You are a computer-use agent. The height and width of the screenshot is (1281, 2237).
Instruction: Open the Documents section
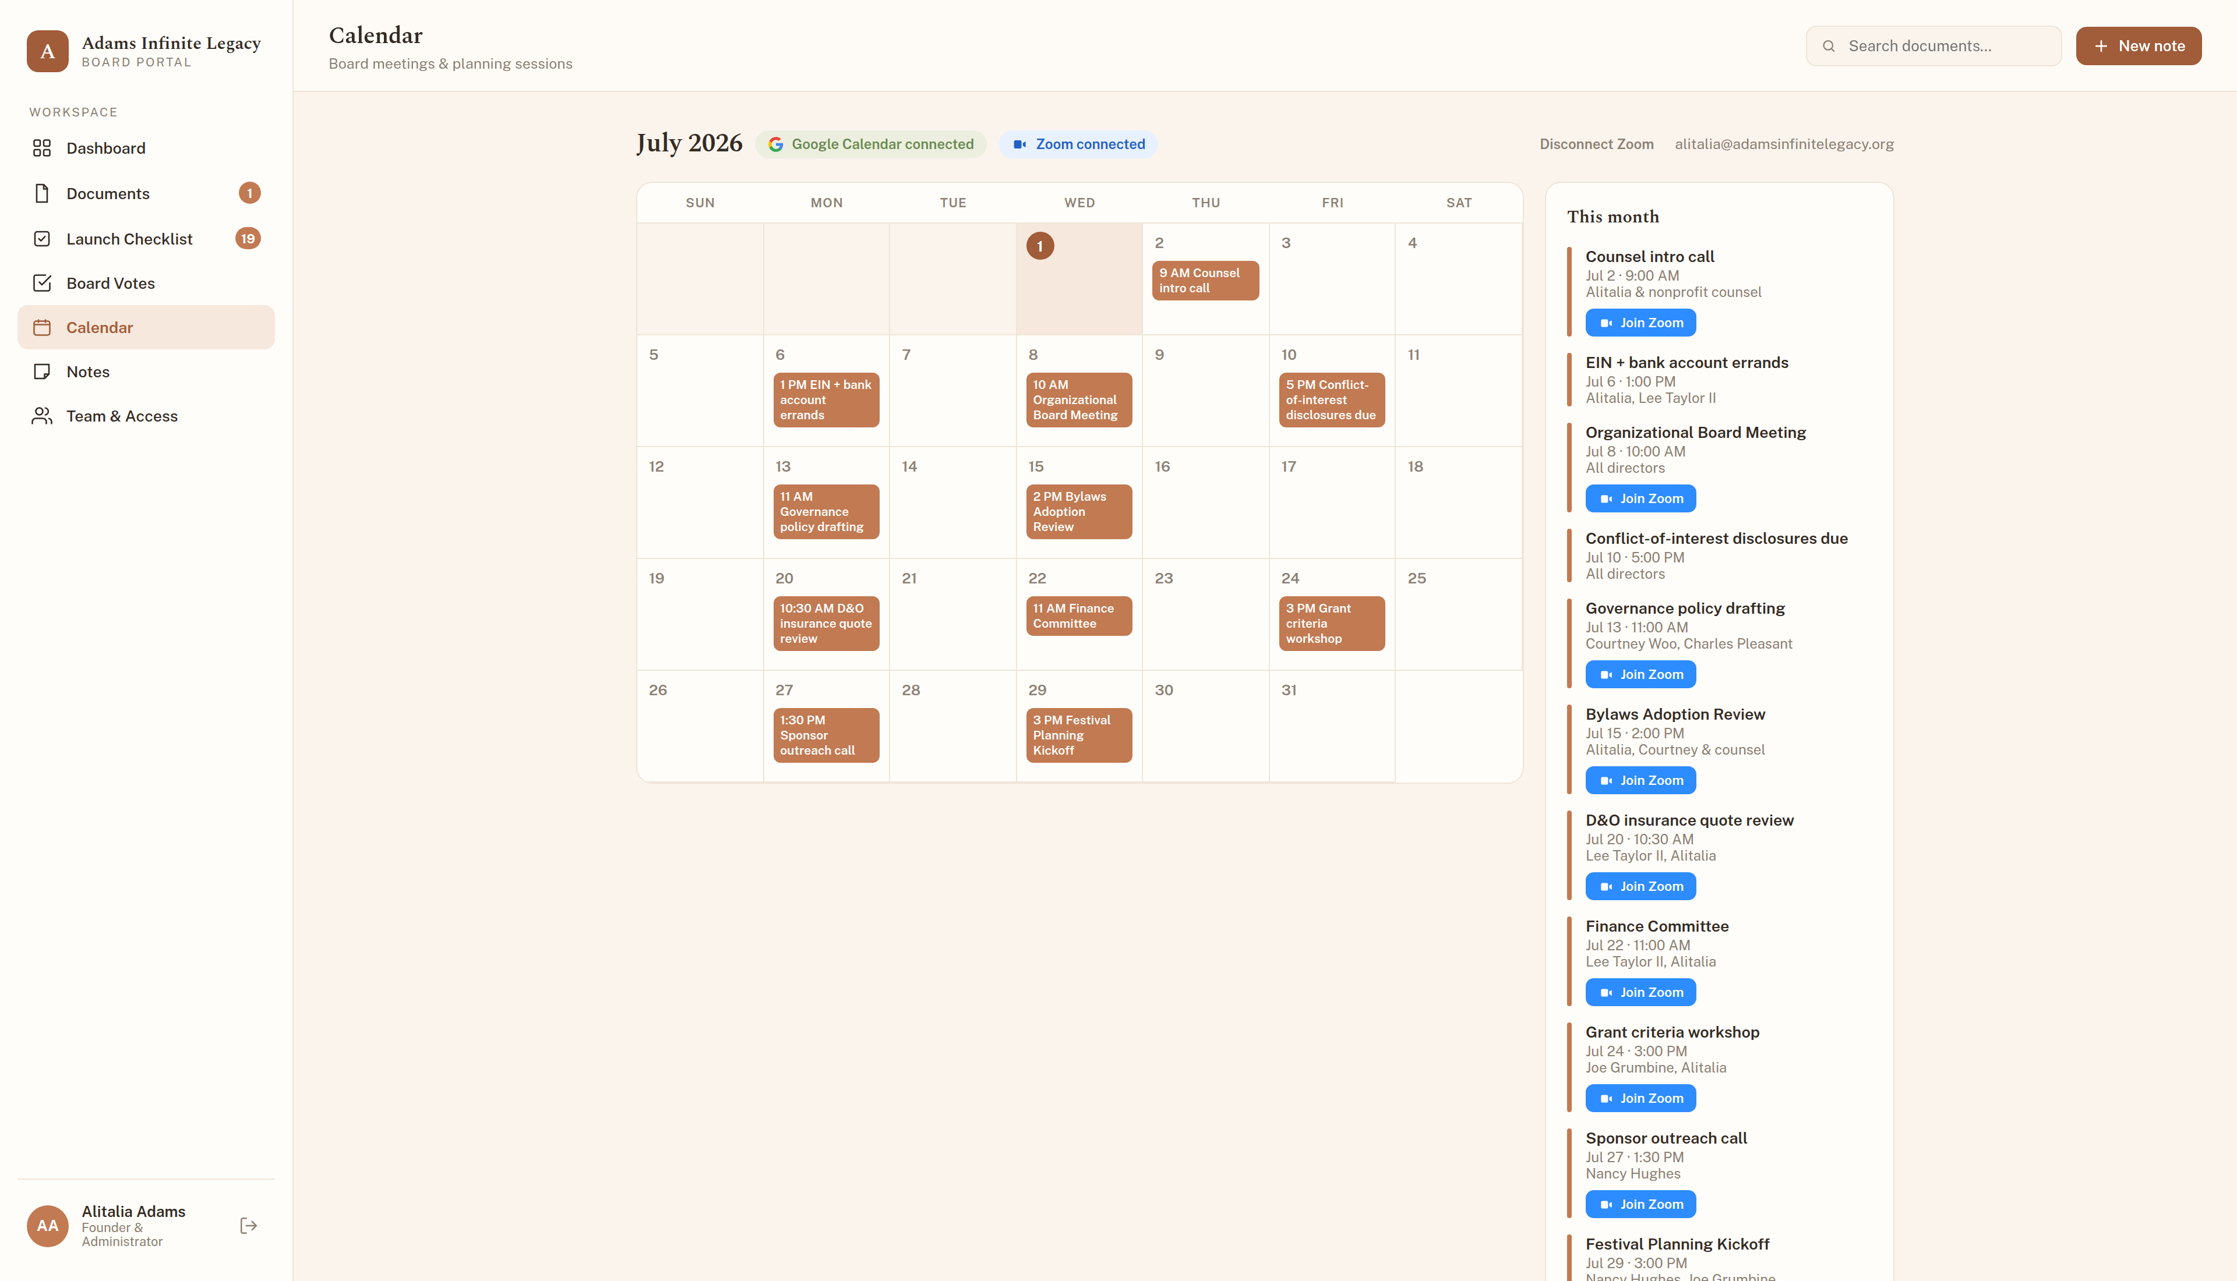(146, 193)
